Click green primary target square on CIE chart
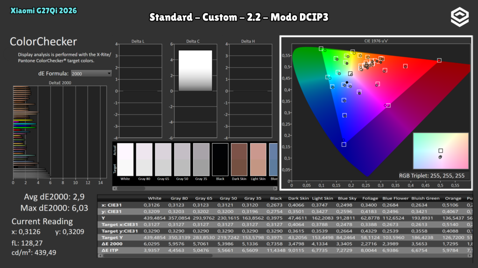Image resolution: width=478 pixels, height=268 pixels. (x=321, y=48)
